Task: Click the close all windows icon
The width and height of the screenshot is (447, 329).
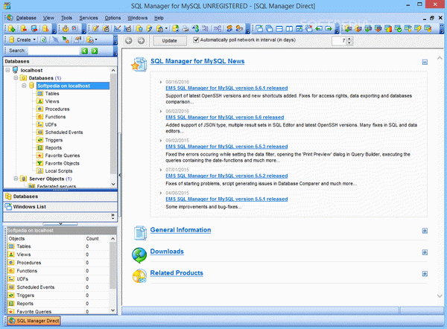Action: (309, 28)
